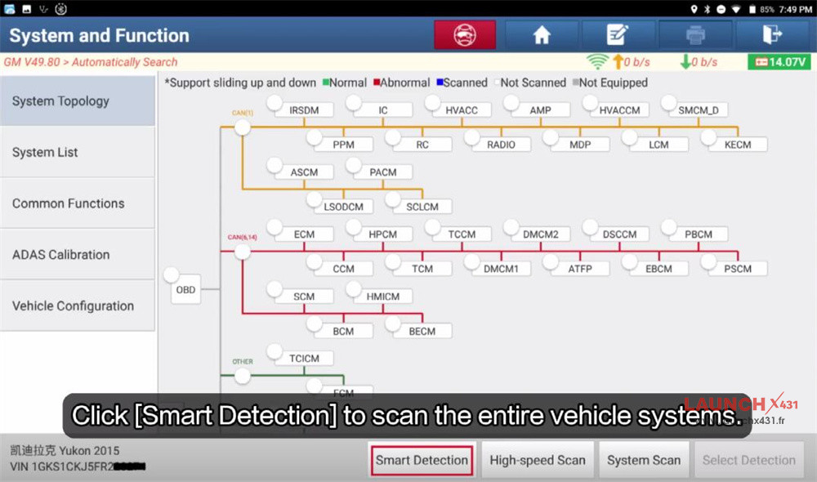Select the Home icon in the toolbar
The width and height of the screenshot is (817, 482).
tap(542, 34)
